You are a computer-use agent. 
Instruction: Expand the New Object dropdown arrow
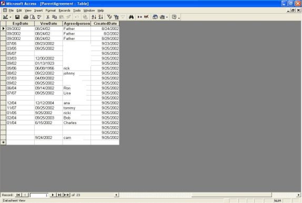tap(167, 17)
